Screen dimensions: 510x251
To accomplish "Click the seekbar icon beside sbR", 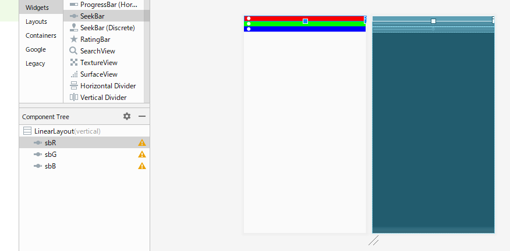I will coord(38,142).
